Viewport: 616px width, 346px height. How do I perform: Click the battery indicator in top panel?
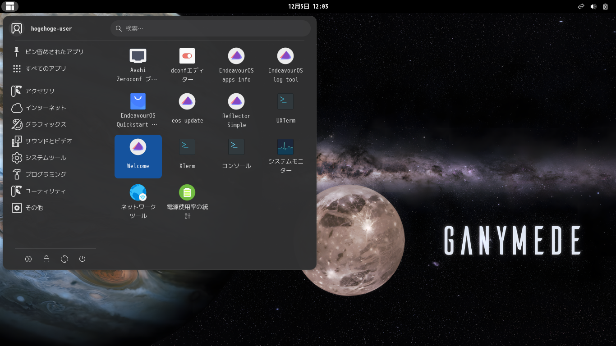coord(606,6)
